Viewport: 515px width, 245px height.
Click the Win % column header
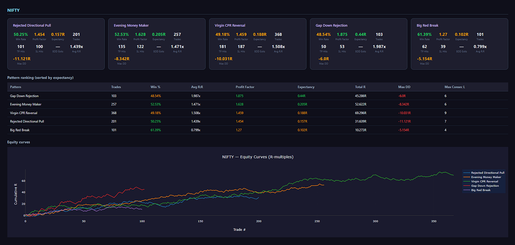(x=155, y=87)
